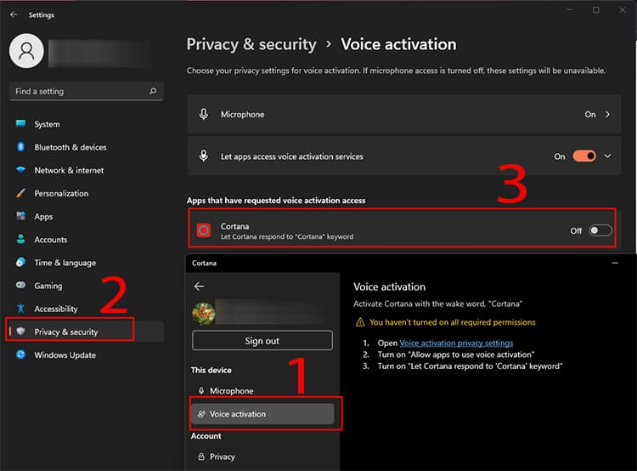Click the Find a setting search box
Screen dimensions: 637x471
pyautogui.click(x=86, y=91)
